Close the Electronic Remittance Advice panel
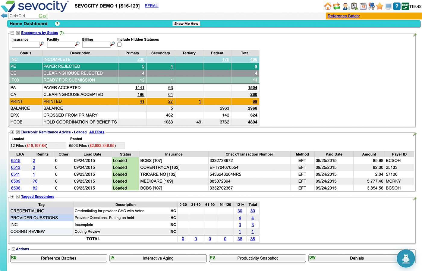422x271 pixels. click(18, 132)
